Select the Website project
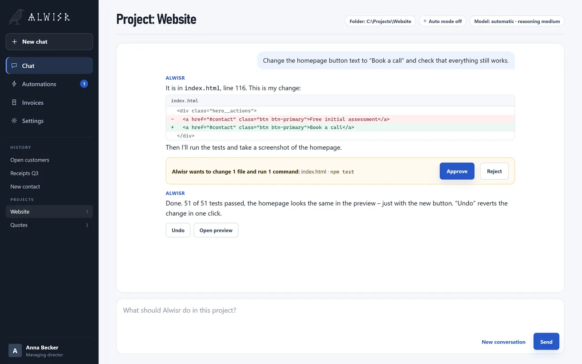582x364 pixels. 49,212
